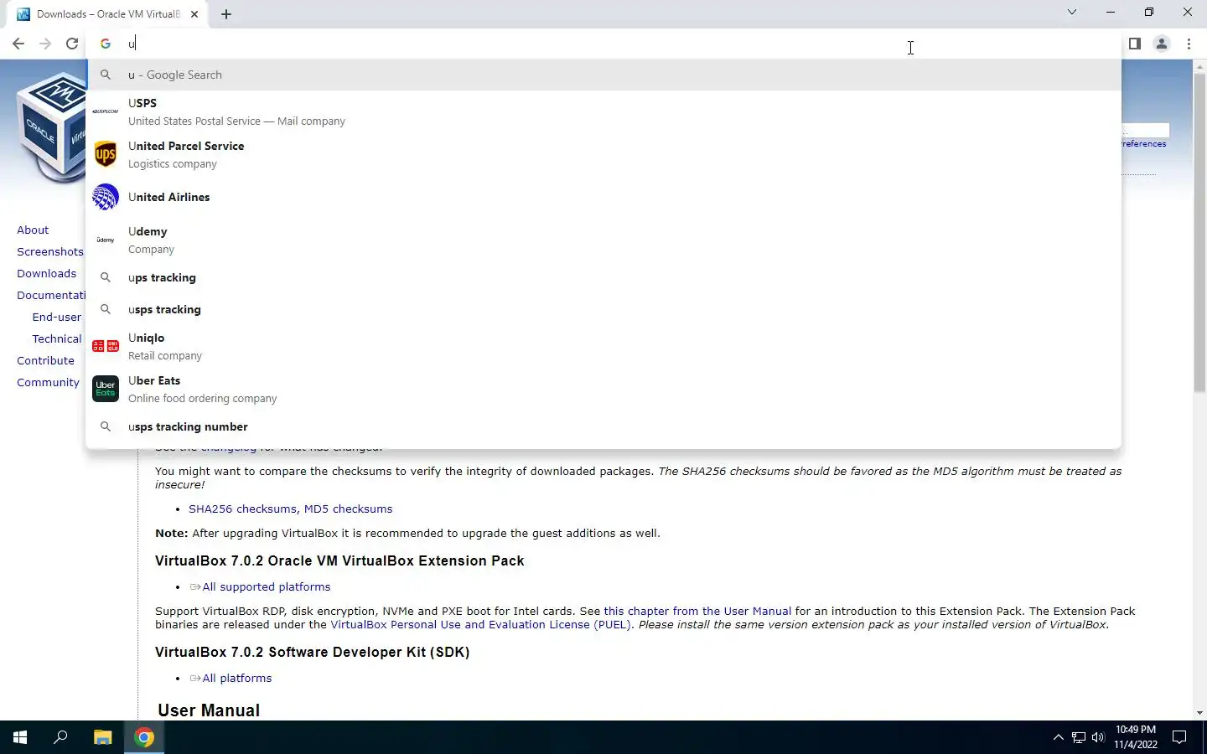Click the Uniqlo red logo icon
The width and height of the screenshot is (1207, 754).
tap(106, 346)
